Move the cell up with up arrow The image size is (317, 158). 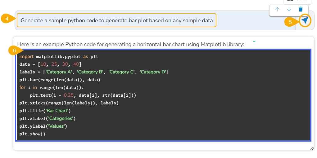coord(277,9)
